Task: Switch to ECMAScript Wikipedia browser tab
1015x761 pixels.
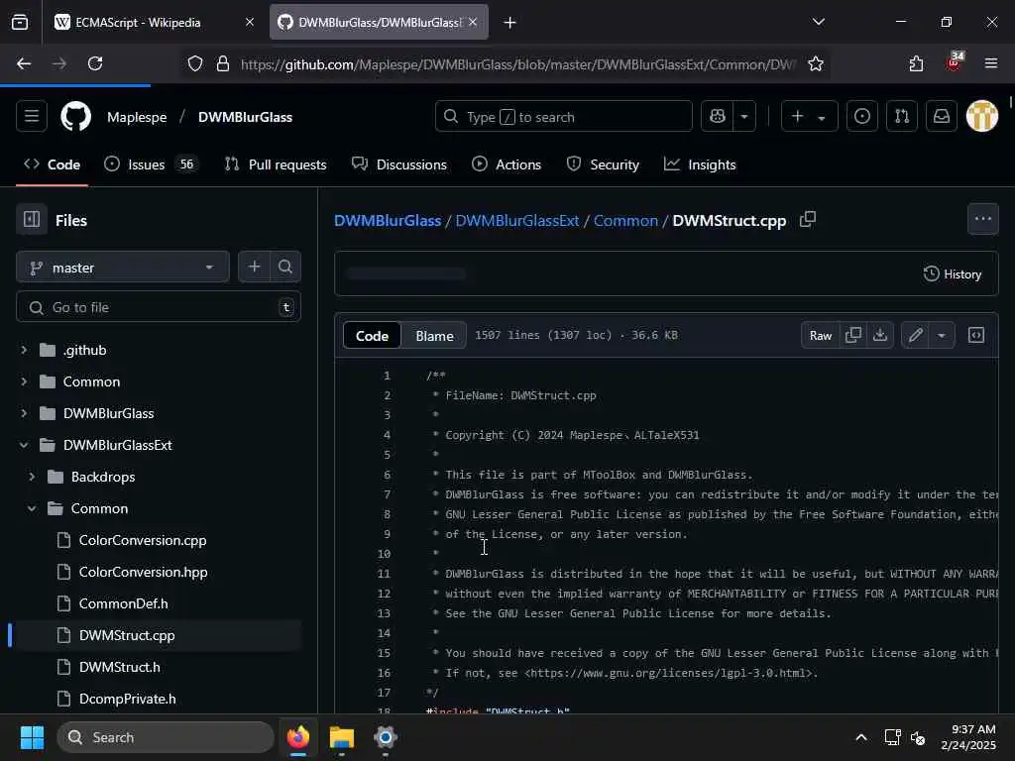Action: (x=154, y=22)
